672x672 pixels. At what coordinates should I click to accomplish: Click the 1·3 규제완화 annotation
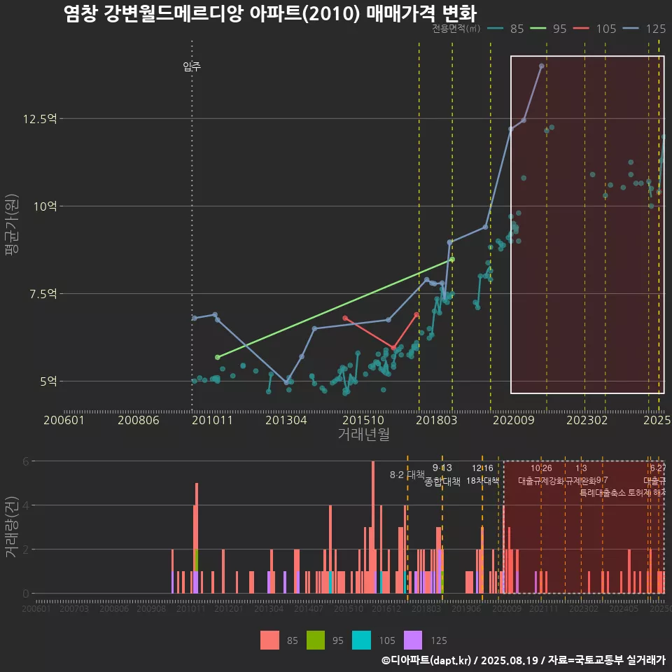[581, 475]
